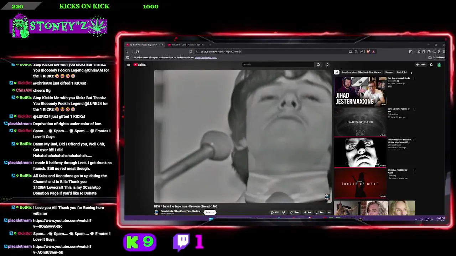Open options for 'This Guy Absolutely Sucks' video
This screenshot has height=256, width=456.
tap(414, 79)
